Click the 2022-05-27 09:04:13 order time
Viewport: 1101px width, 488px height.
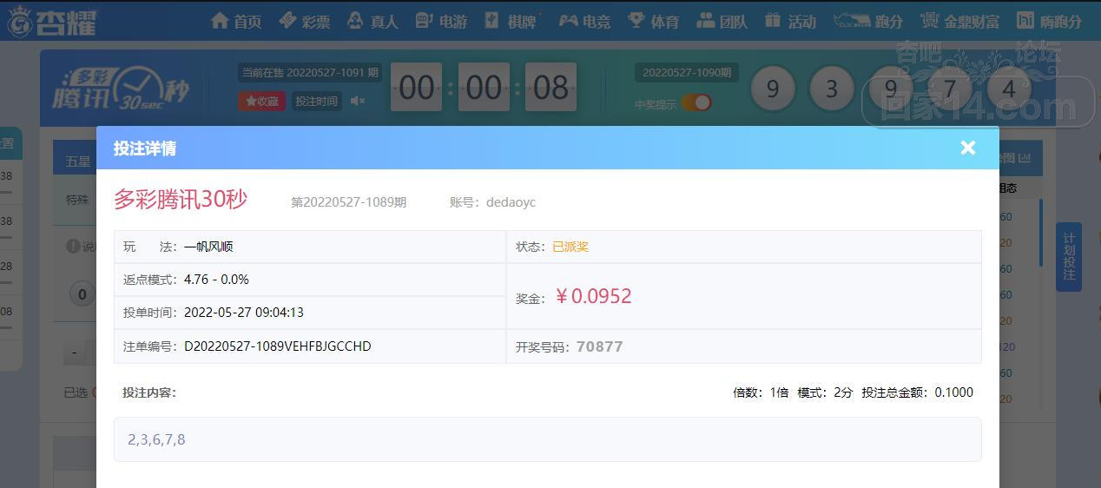pyautogui.click(x=244, y=313)
